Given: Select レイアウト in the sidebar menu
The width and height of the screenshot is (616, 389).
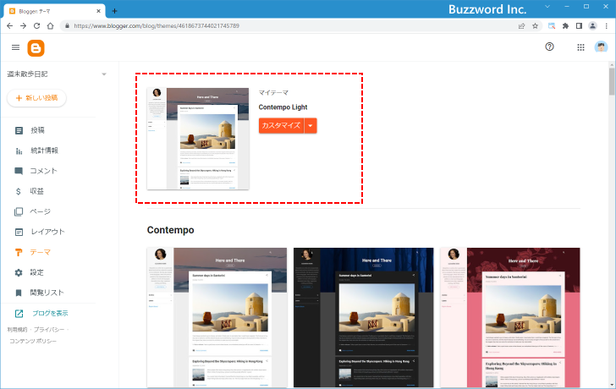Looking at the screenshot, I should [x=49, y=232].
